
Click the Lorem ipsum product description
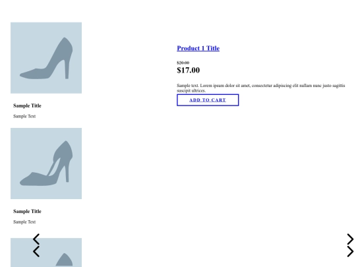pos(261,88)
